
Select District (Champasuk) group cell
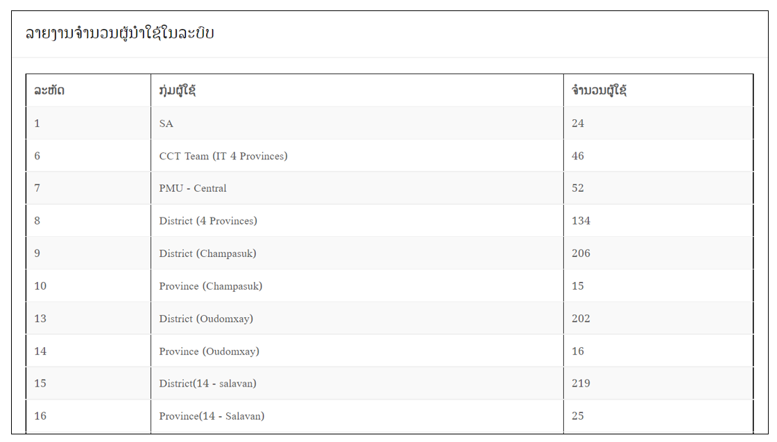tap(357, 254)
